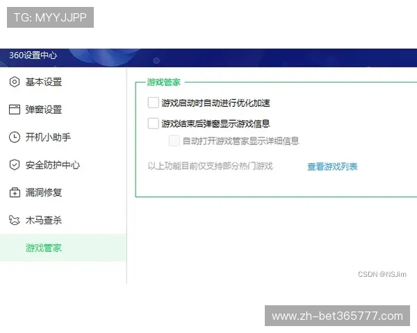
Task: Open 基本设置 in the sidebar
Action: point(63,82)
